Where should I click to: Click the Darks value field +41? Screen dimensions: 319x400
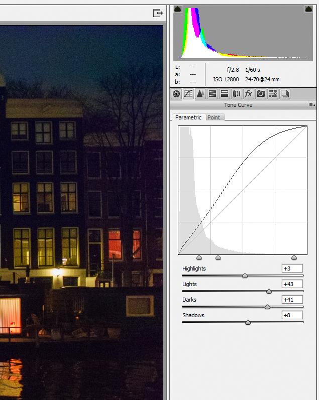tap(292, 300)
